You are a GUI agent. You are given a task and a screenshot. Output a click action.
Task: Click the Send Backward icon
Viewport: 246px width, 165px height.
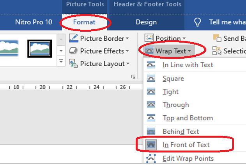click(x=217, y=38)
